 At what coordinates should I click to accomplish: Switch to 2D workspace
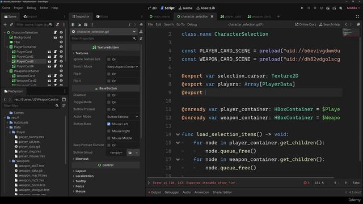152,8
